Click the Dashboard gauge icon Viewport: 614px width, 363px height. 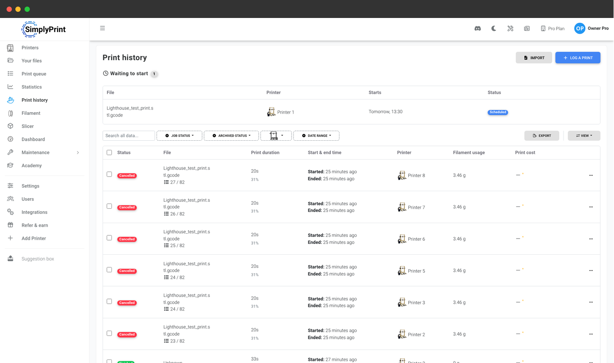10,139
